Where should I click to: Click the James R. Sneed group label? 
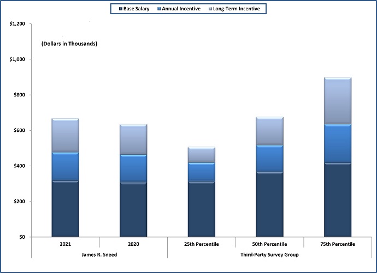pyautogui.click(x=99, y=254)
